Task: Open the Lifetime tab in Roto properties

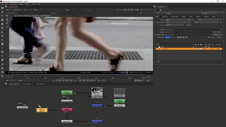Action: (x=198, y=17)
